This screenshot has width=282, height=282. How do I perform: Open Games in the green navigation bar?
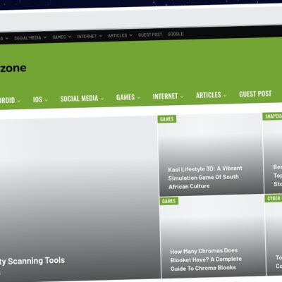tap(125, 97)
